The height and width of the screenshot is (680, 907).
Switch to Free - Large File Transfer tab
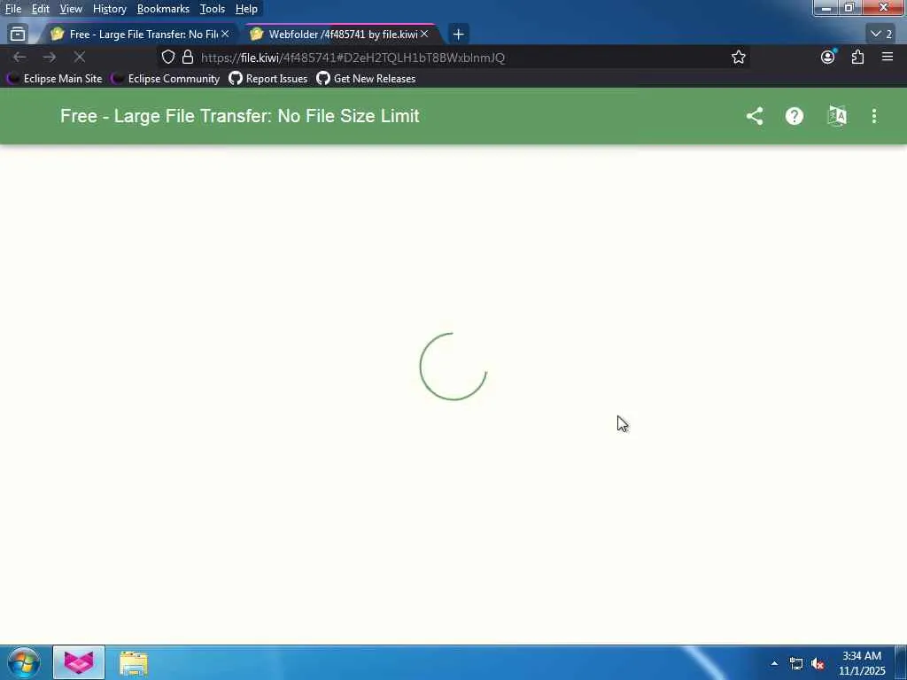point(139,35)
